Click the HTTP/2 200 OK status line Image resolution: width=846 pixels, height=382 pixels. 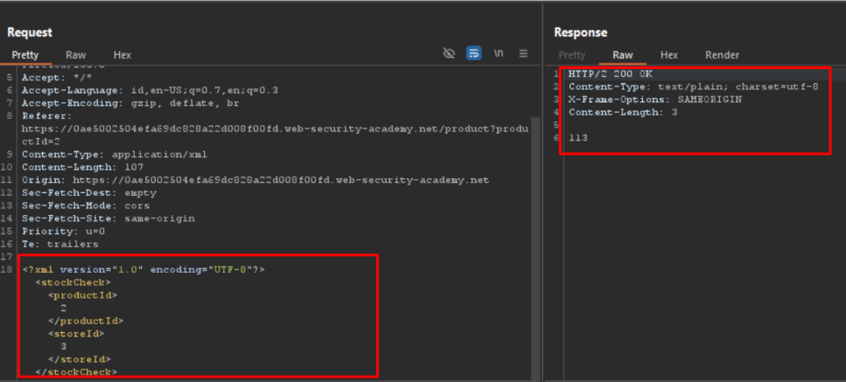coord(610,74)
